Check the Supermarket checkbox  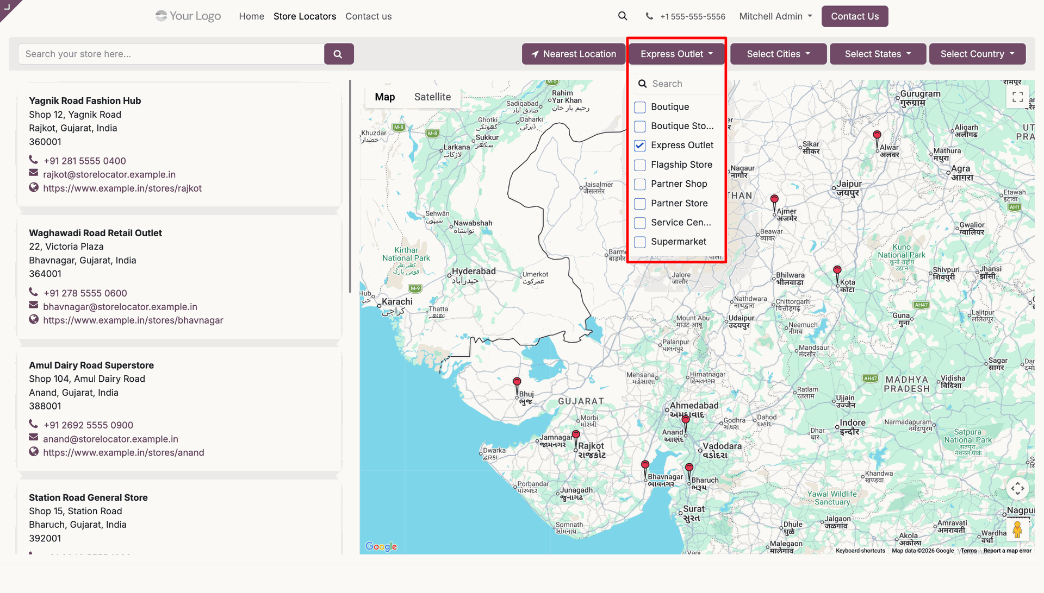[640, 242]
